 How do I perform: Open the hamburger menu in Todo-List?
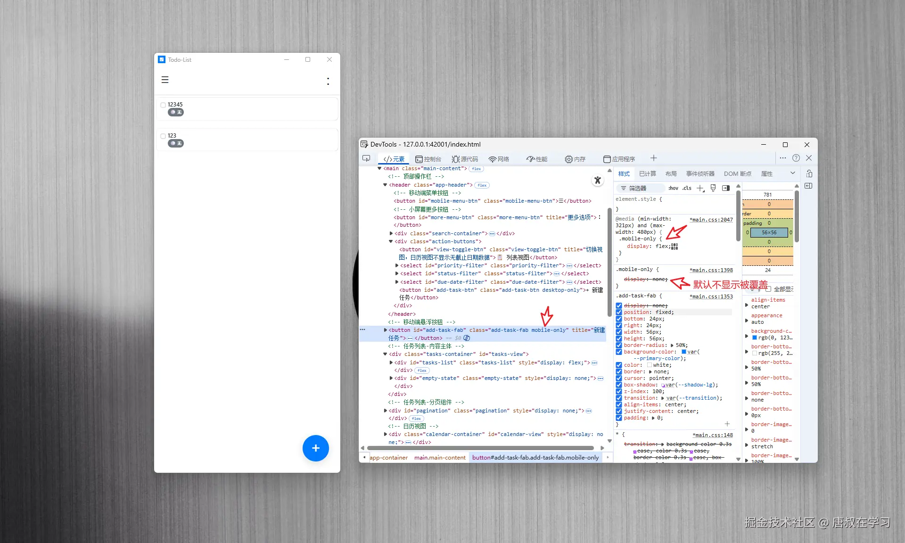(165, 80)
